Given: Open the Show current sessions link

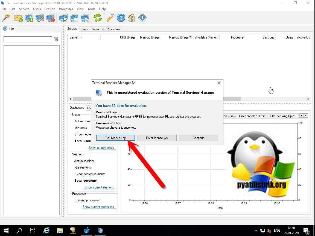Looking at the screenshot, I should pyautogui.click(x=100, y=187).
